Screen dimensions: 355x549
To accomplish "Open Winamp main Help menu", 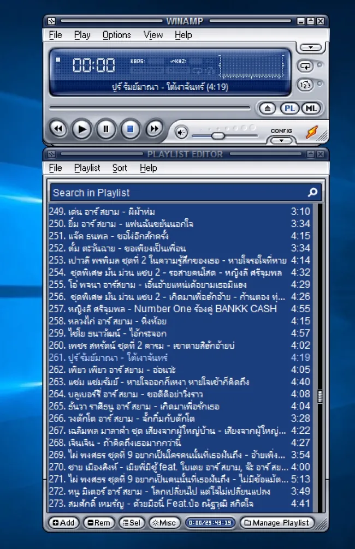I will click(x=184, y=35).
